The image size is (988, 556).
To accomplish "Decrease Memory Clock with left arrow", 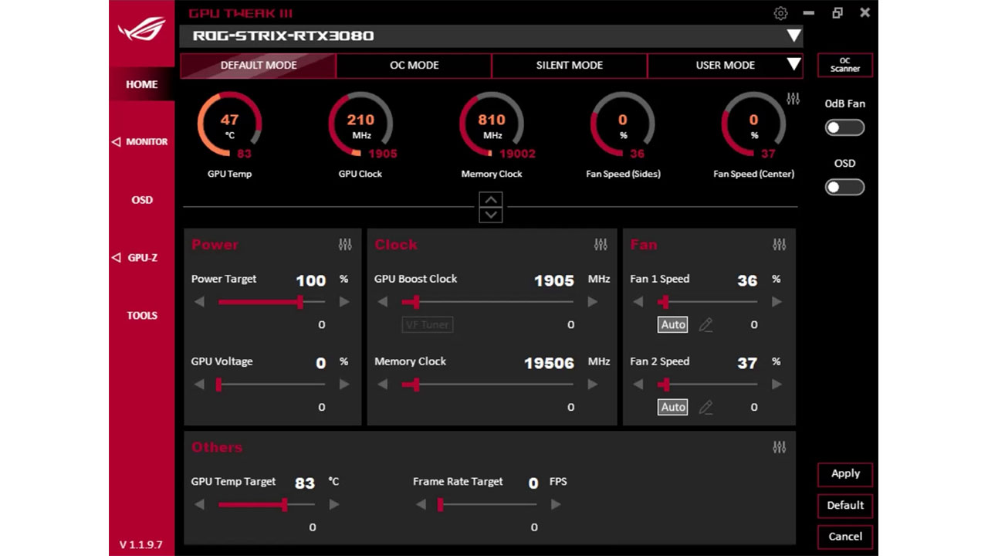I will click(383, 385).
